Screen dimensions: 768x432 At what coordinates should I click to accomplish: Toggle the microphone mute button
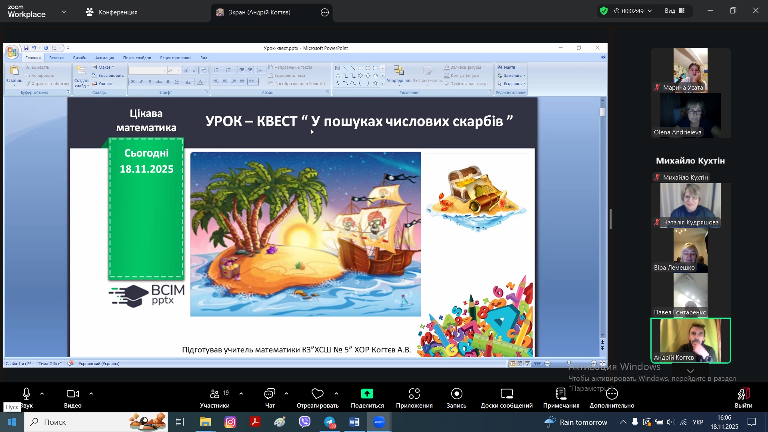tap(26, 394)
